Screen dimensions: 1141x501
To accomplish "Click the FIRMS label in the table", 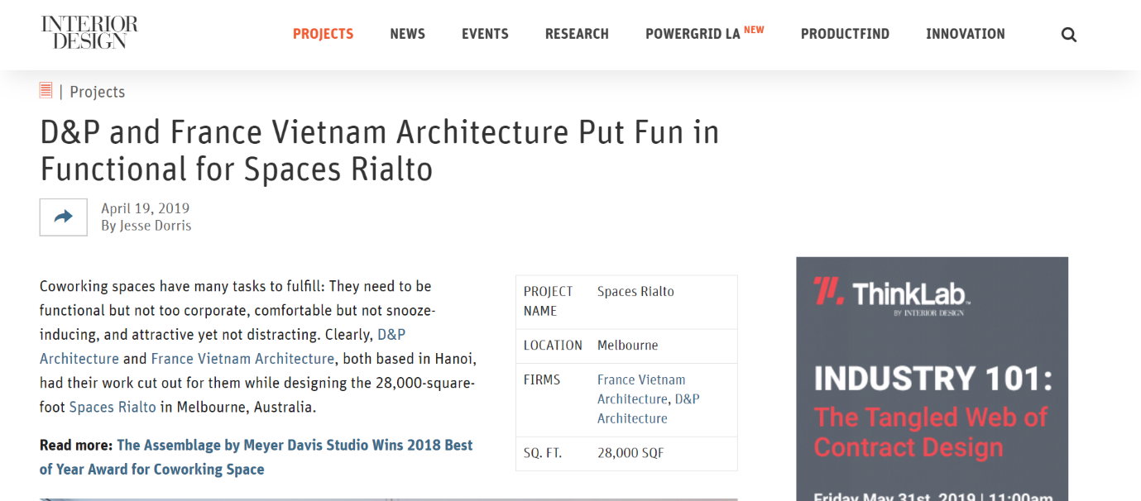I will [x=542, y=379].
